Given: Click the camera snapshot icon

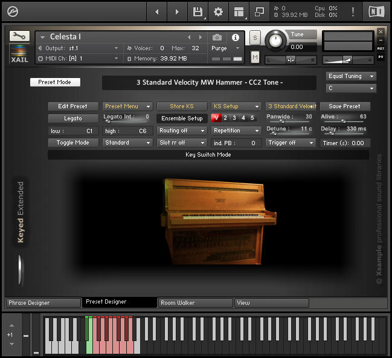Looking at the screenshot, I should click(217, 37).
